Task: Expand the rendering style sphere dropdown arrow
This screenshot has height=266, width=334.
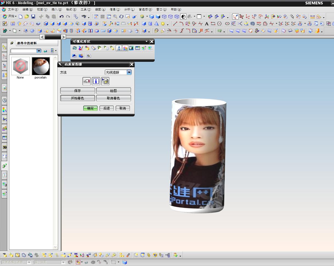Action: pos(147,16)
